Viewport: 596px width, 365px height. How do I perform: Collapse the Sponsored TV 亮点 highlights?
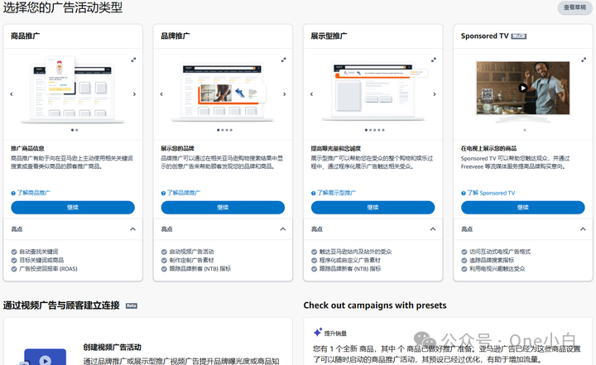[x=583, y=229]
